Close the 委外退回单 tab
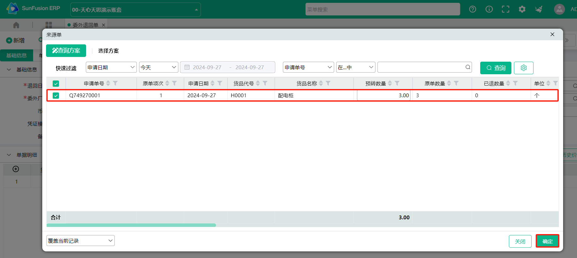Screen dimensions: 577x258 [103, 25]
